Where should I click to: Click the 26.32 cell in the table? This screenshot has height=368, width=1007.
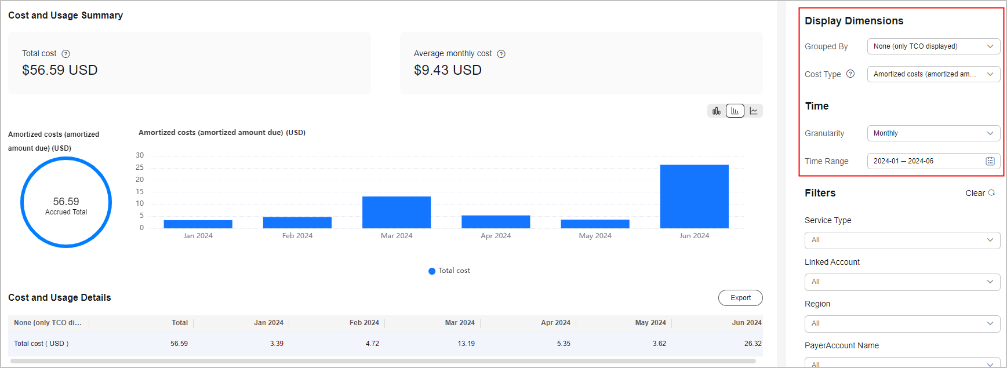point(753,344)
